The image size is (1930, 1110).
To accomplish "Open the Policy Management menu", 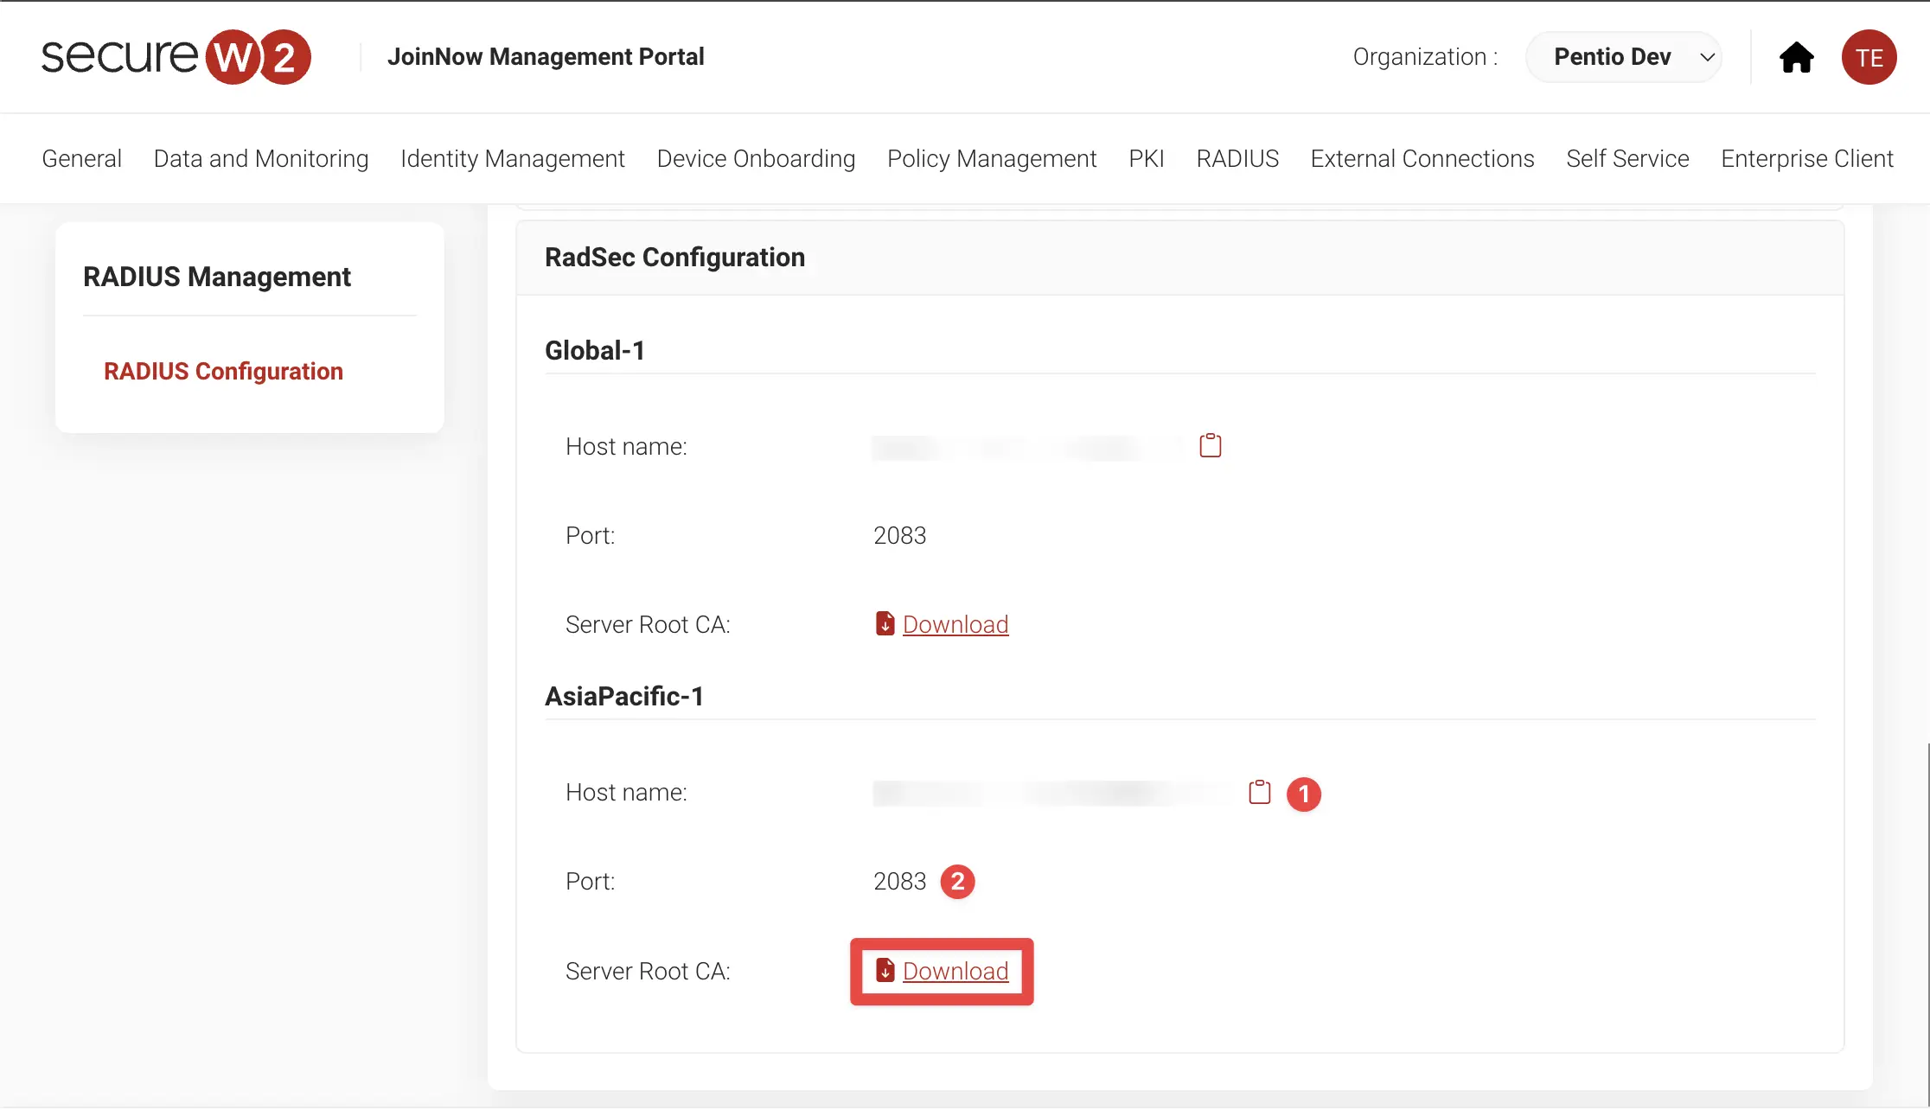I will click(991, 159).
